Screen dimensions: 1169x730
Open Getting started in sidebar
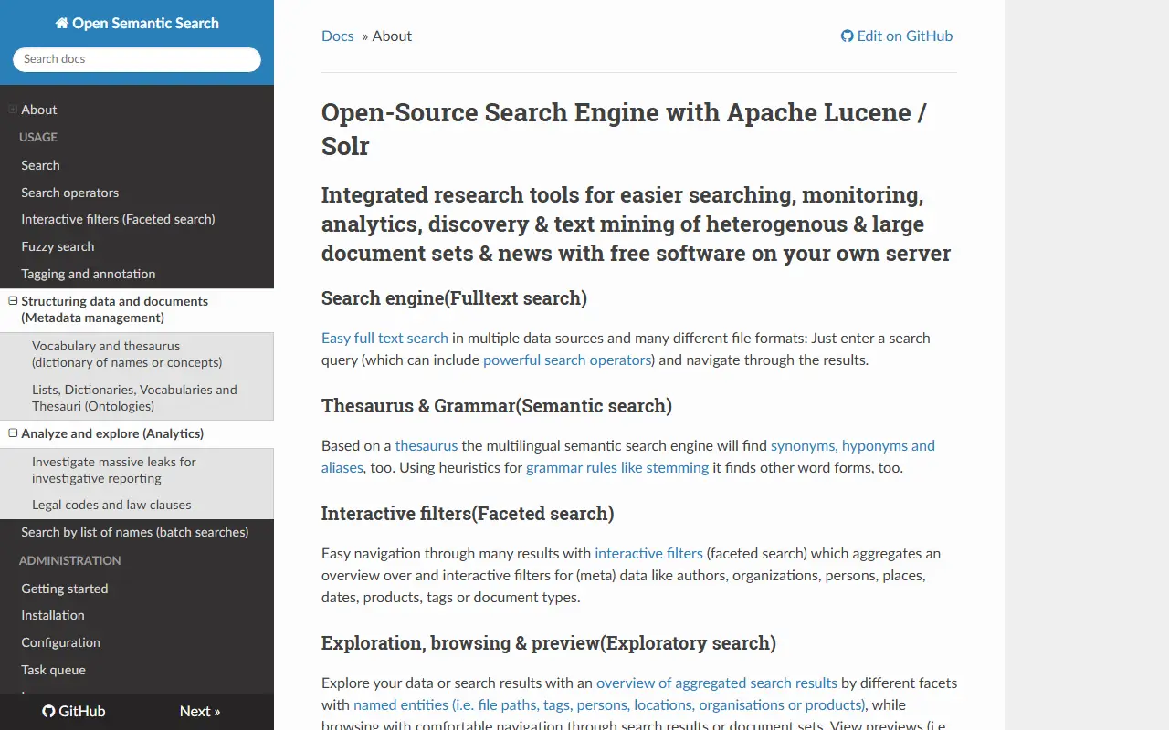click(65, 589)
